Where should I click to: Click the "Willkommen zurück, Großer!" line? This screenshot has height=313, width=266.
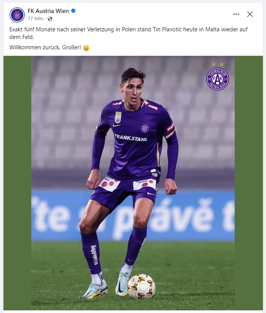[x=45, y=47]
